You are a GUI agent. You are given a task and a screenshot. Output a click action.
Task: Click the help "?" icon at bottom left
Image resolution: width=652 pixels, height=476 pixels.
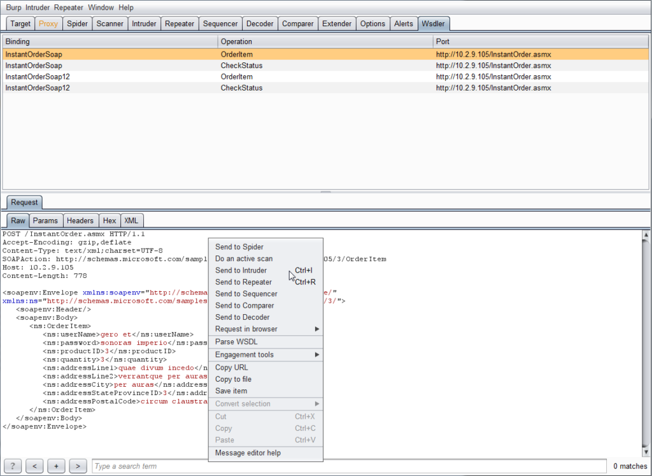click(x=11, y=466)
